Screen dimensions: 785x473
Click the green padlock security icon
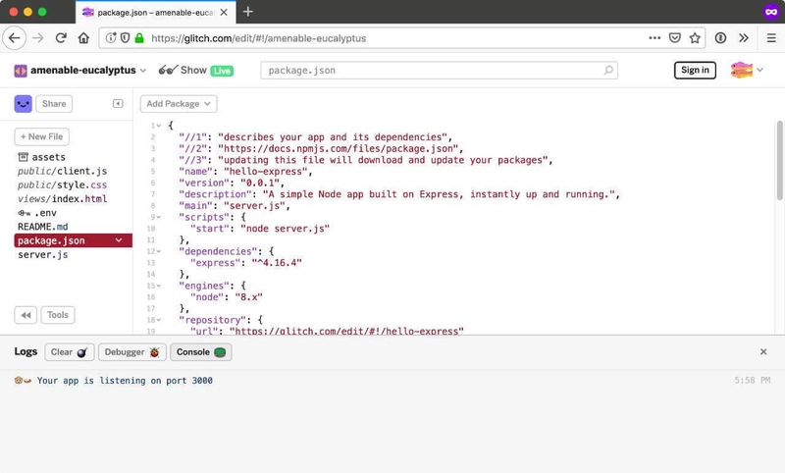tap(139, 38)
